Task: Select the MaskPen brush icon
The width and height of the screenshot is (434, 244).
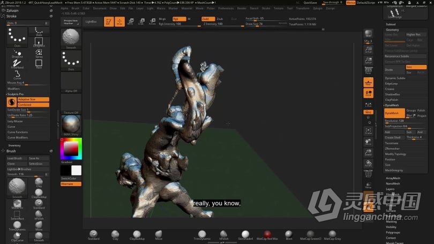Action: (x=17, y=204)
